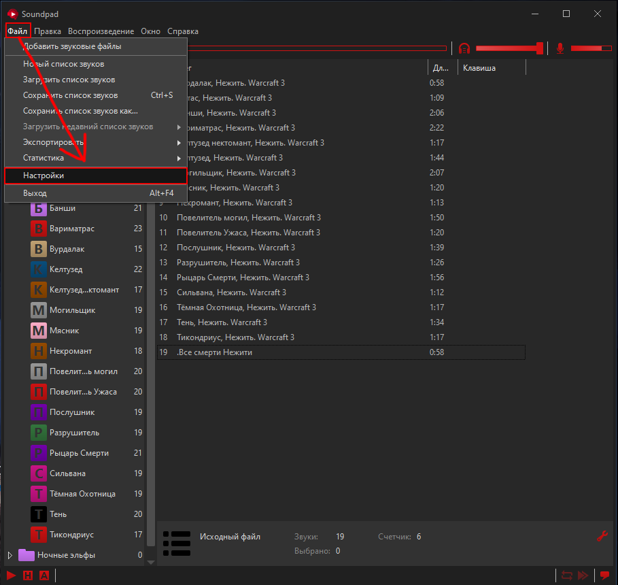Select the Повелит...ь Ужаса category icon
The height and width of the screenshot is (585, 618).
pyautogui.click(x=39, y=392)
